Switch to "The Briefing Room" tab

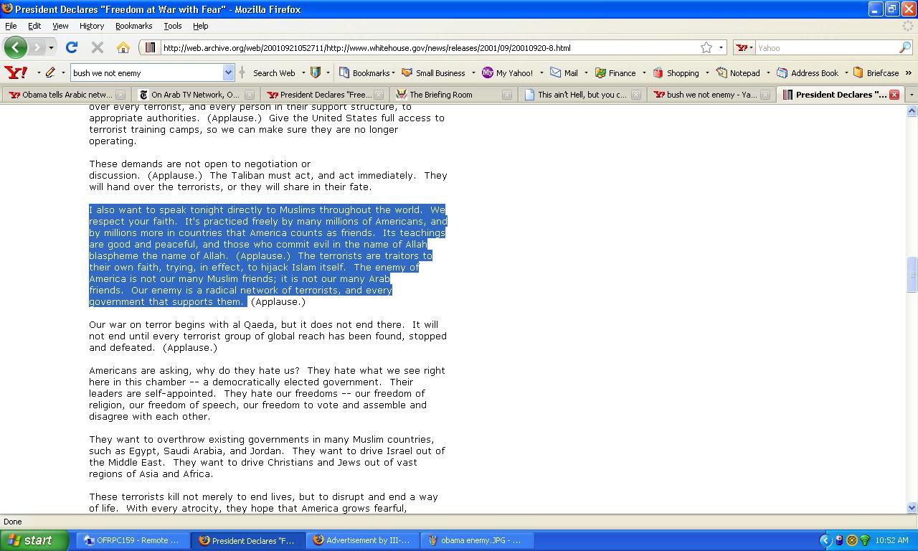440,95
